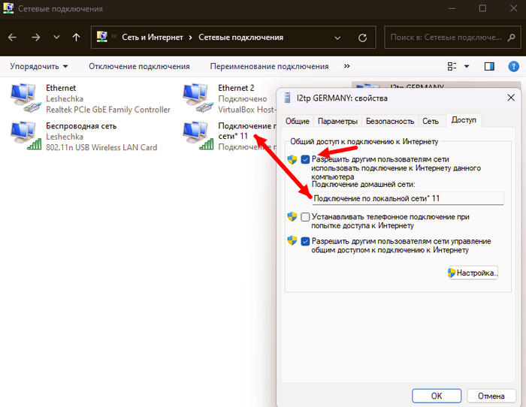Switch to the Безопасность tab
This screenshot has width=526, height=407.
click(389, 121)
